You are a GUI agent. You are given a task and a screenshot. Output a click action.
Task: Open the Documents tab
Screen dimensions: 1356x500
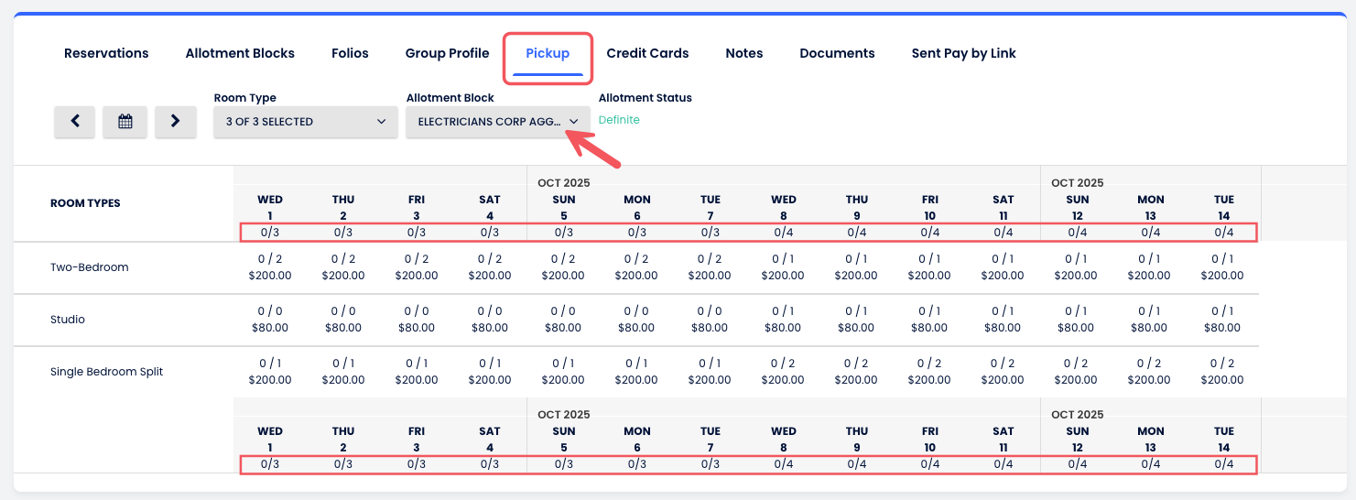837,53
